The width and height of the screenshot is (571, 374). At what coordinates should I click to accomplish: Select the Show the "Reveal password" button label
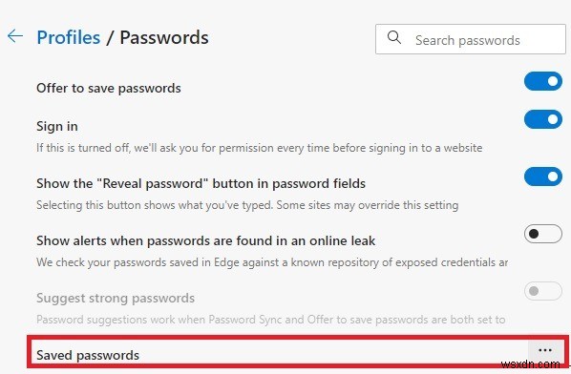201,183
